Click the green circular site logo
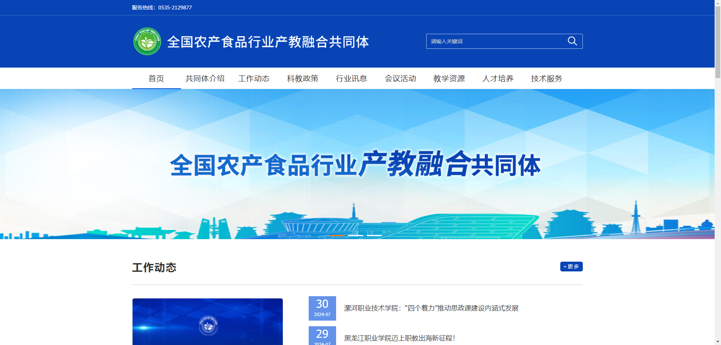The width and height of the screenshot is (721, 345). click(x=147, y=42)
